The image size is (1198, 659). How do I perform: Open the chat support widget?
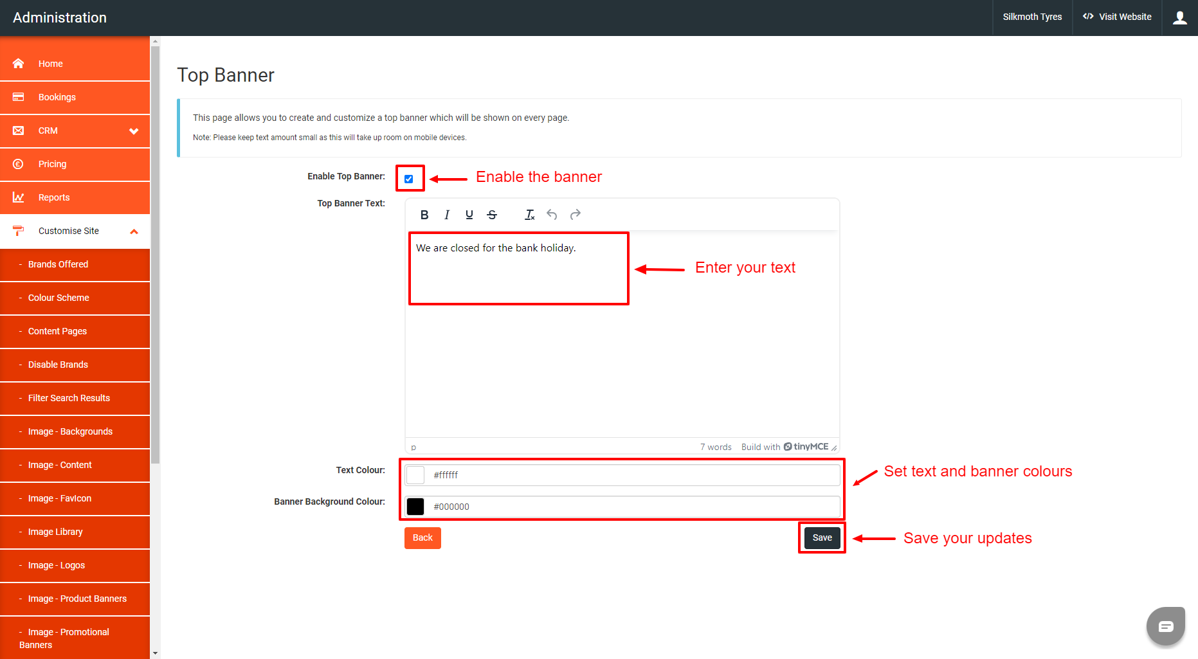tap(1166, 626)
